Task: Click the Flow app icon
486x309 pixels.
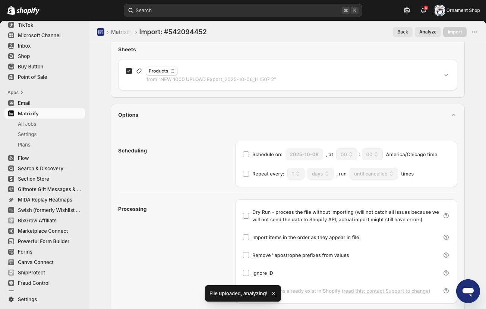Action: [11, 158]
